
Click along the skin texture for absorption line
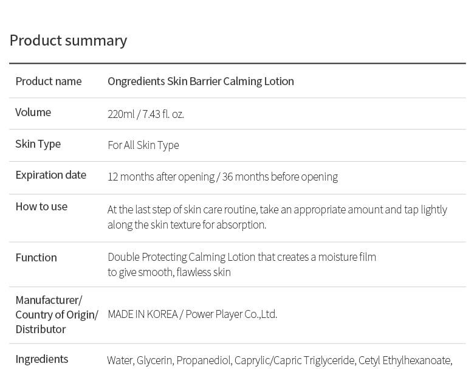coord(187,225)
